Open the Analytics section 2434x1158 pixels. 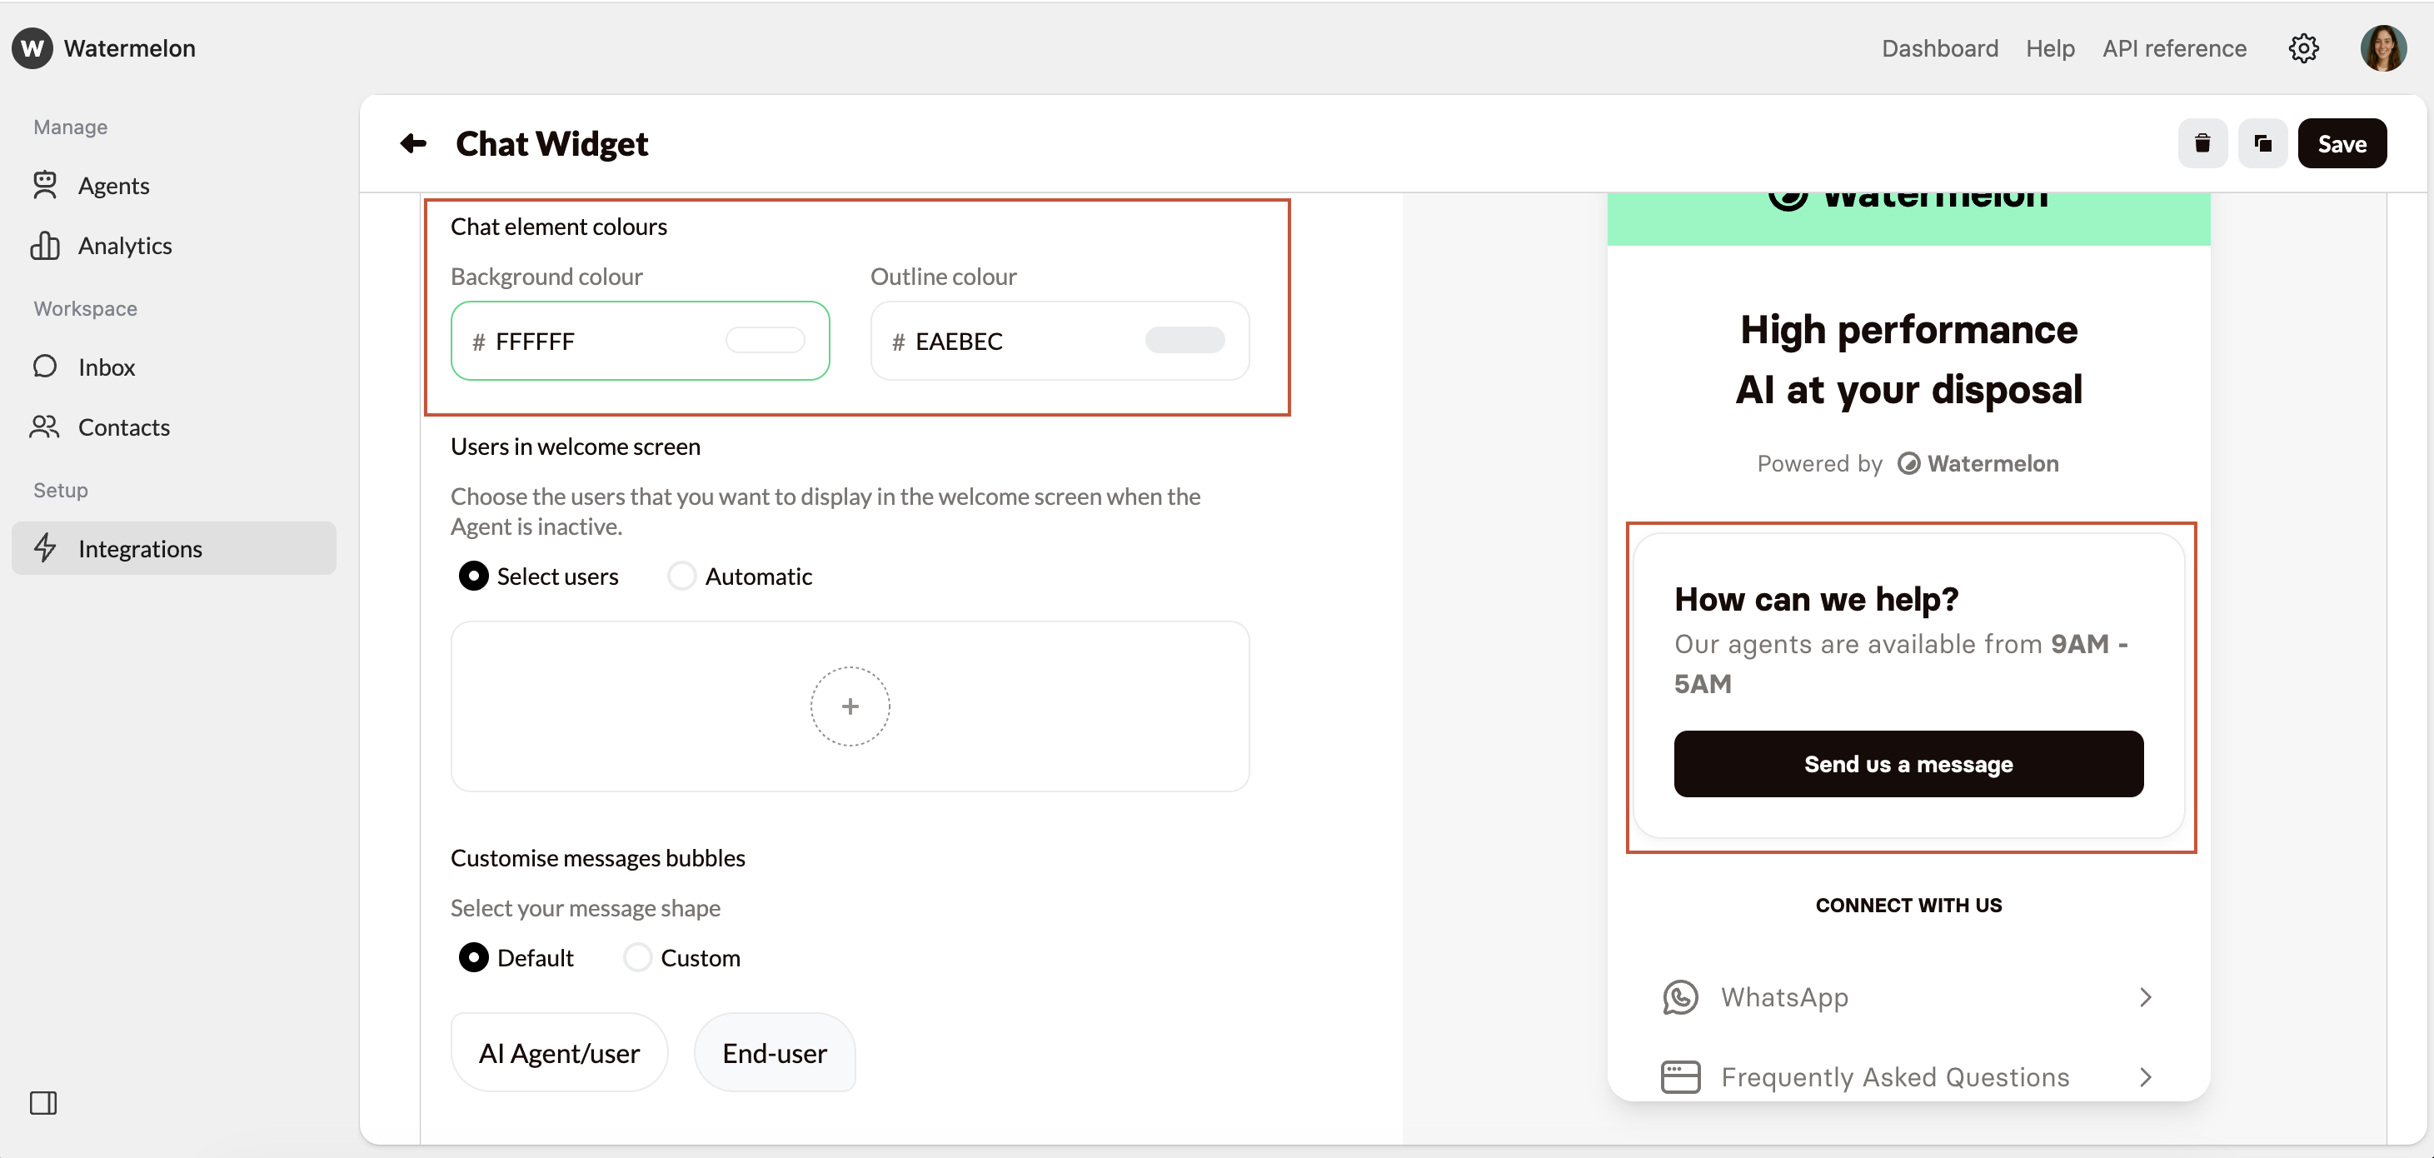[124, 245]
